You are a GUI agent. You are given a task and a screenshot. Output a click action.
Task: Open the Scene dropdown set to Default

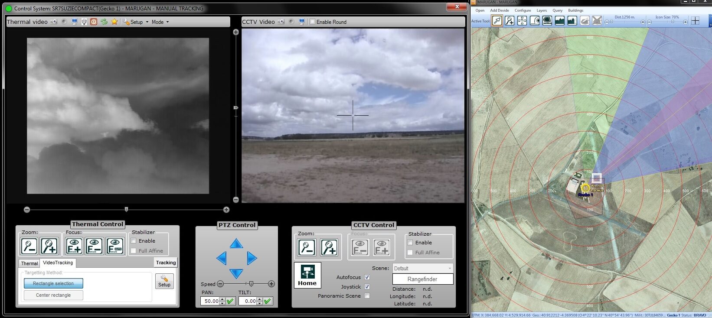pos(423,268)
